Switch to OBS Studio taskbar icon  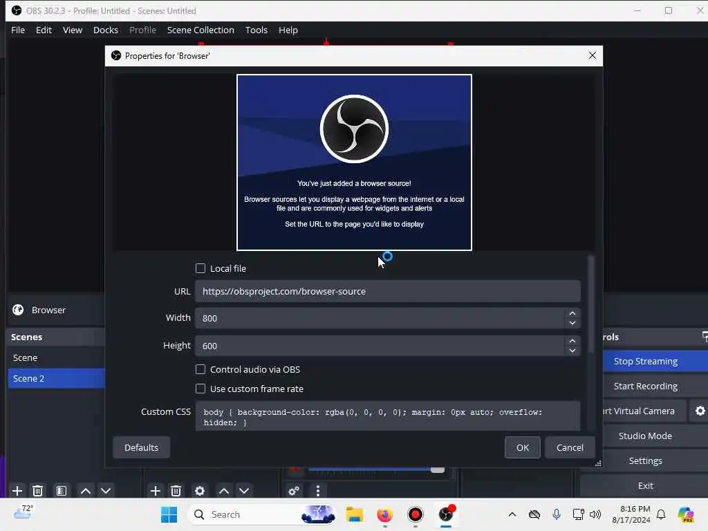click(x=446, y=514)
